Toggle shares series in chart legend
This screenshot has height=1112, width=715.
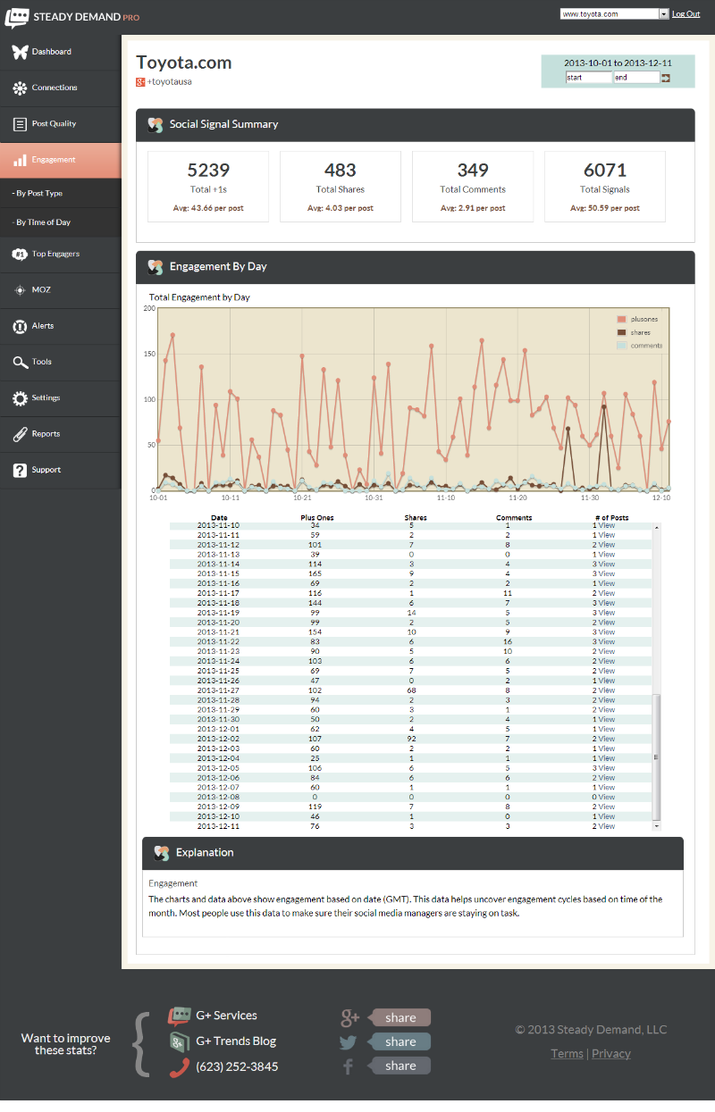640,332
